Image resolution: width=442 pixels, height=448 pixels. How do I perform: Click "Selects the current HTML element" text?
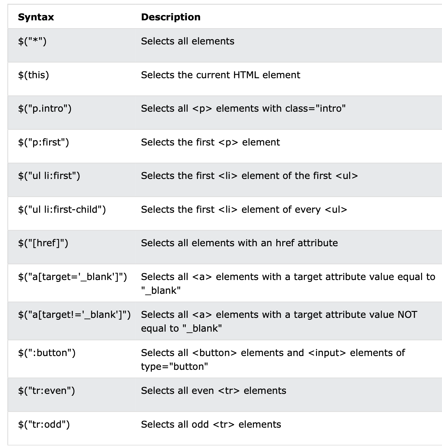220,75
